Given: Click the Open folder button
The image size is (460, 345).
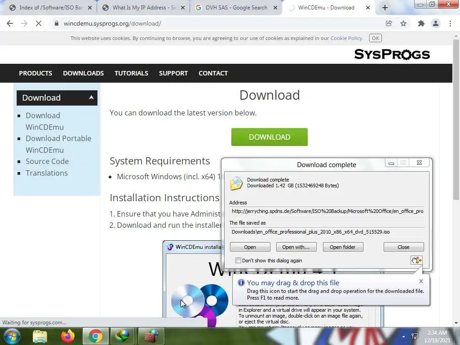Looking at the screenshot, I should [343, 247].
